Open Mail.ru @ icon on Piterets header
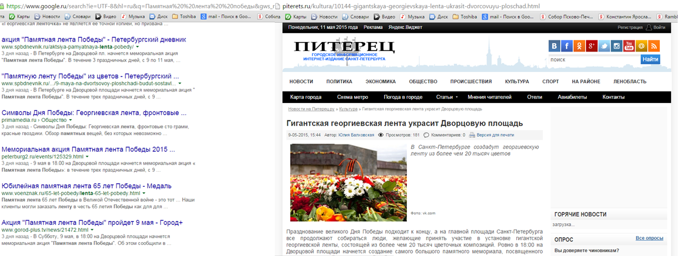 [641, 46]
